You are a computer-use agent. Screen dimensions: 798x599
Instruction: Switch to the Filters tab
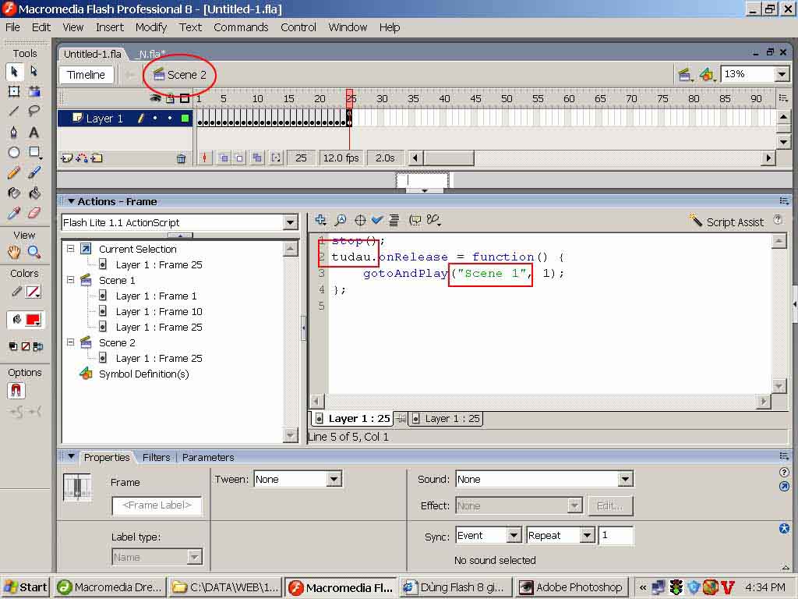coord(156,457)
